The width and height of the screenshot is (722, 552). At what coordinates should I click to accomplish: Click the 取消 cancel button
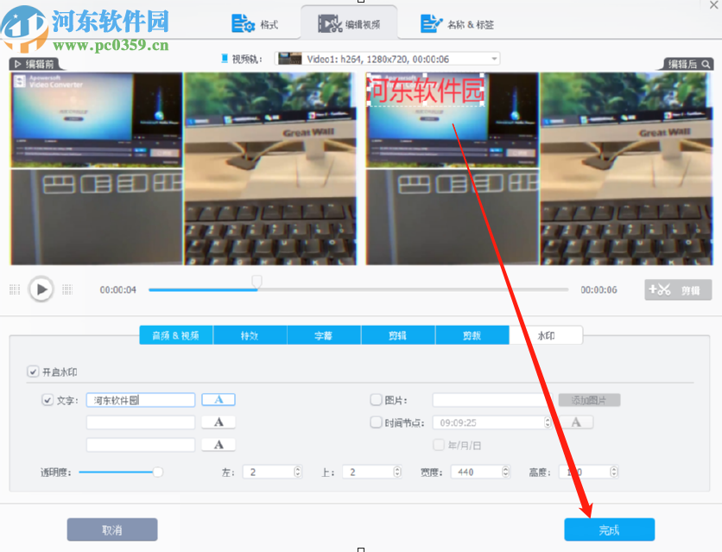coord(112,530)
